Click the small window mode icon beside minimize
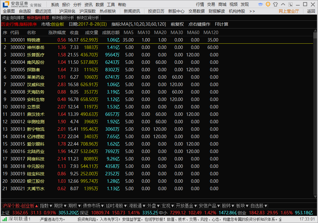This screenshot has height=223, width=318. tap(290, 4)
